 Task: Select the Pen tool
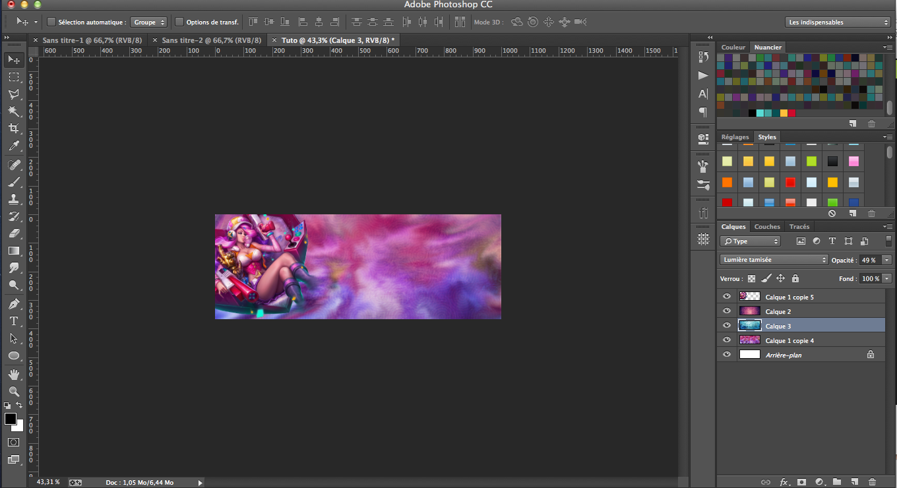point(14,304)
